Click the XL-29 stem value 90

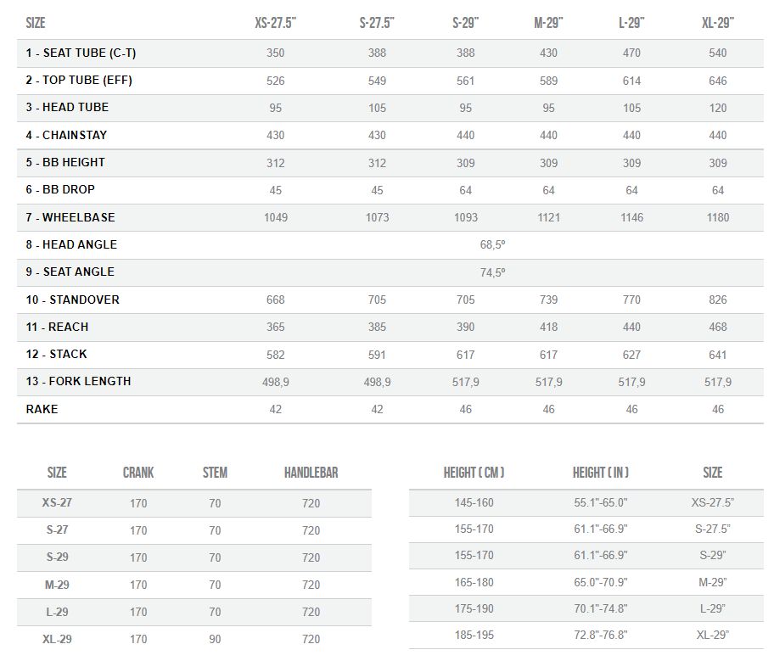[215, 639]
